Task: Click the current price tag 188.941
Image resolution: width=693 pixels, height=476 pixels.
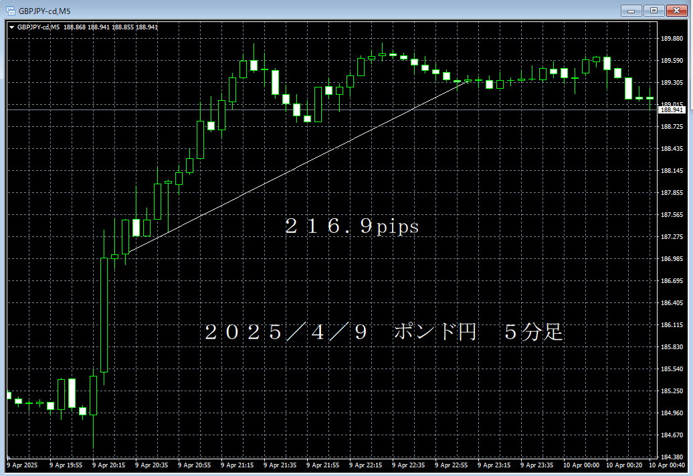Action: tap(670, 109)
